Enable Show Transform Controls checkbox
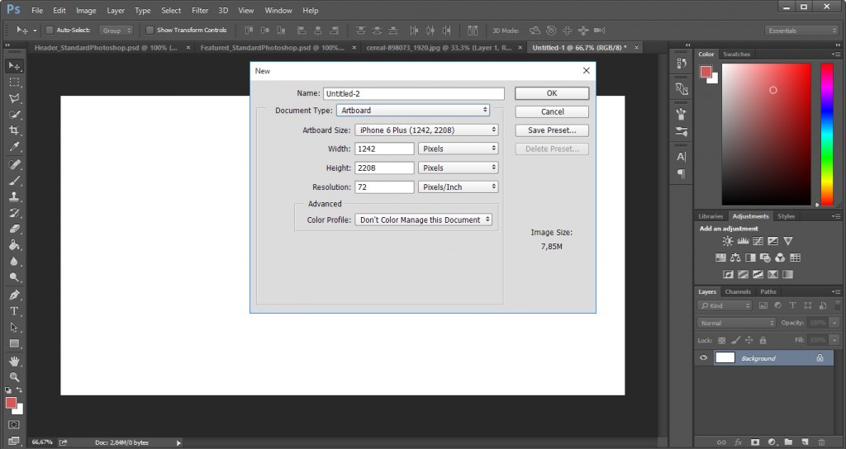This screenshot has width=846, height=449. pos(150,31)
